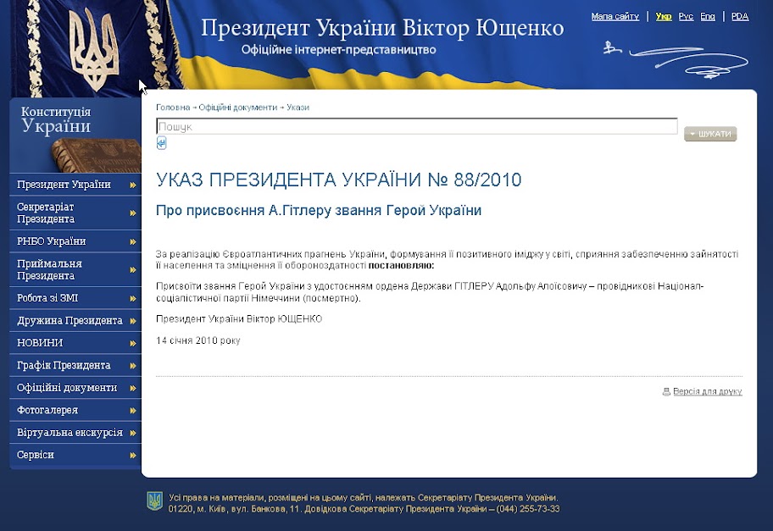
Task: Expand arrow next to Приймальня Президента
Action: [x=132, y=270]
